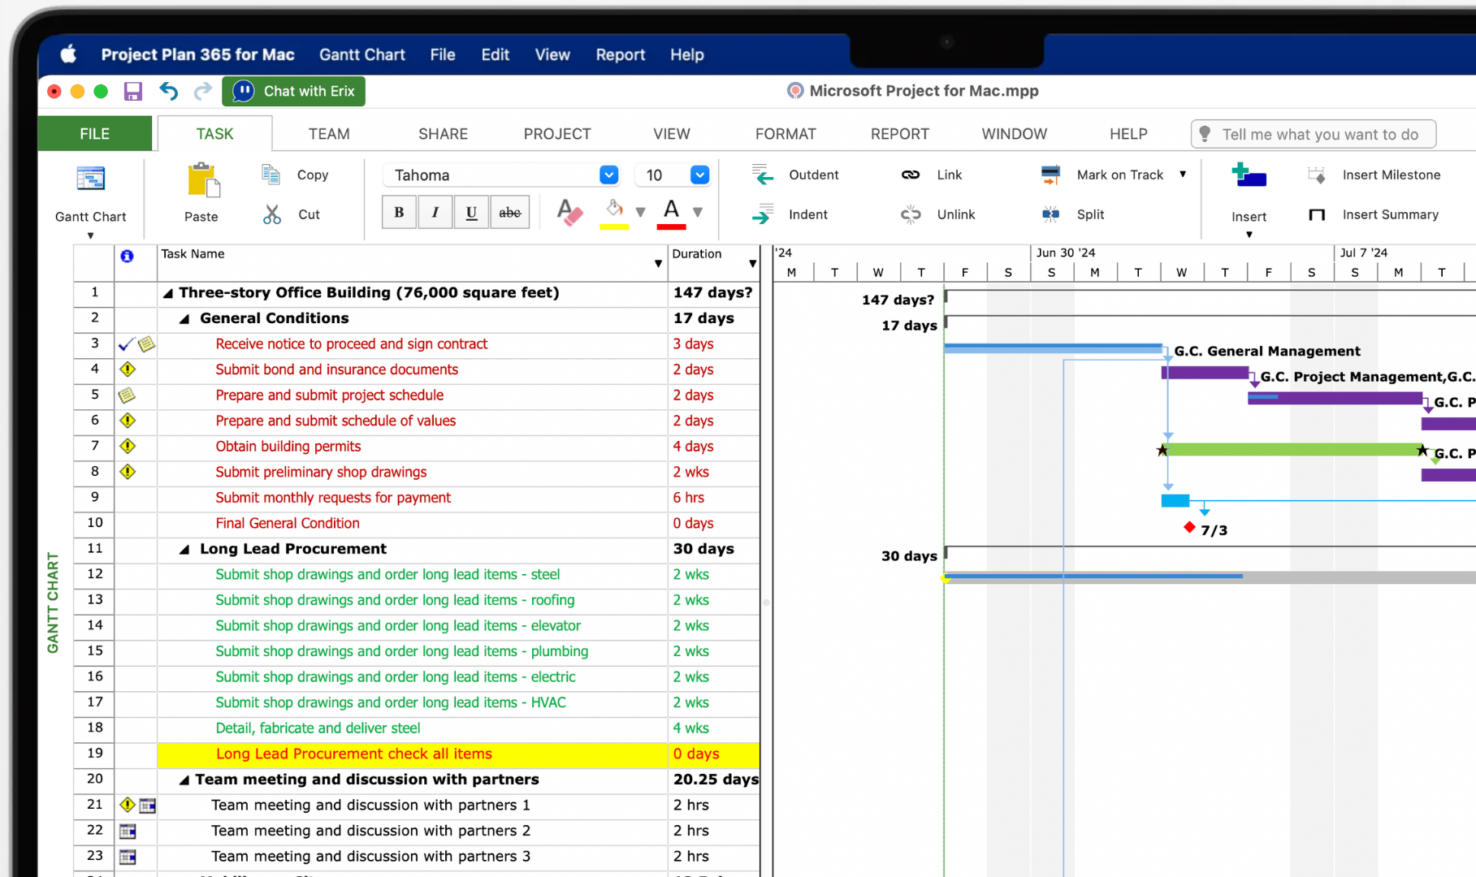
Task: Click the calendar icon on row 22
Action: (x=128, y=832)
